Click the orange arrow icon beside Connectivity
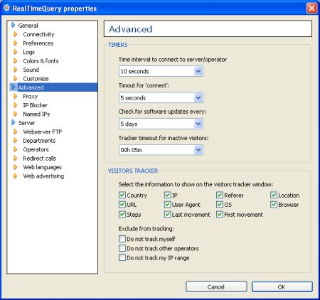The height and width of the screenshot is (300, 320). pos(16,34)
